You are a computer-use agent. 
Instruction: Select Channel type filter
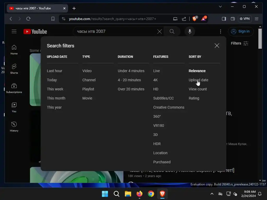89,80
